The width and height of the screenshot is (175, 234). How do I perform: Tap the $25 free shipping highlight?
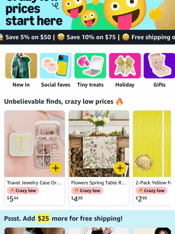coord(43,218)
